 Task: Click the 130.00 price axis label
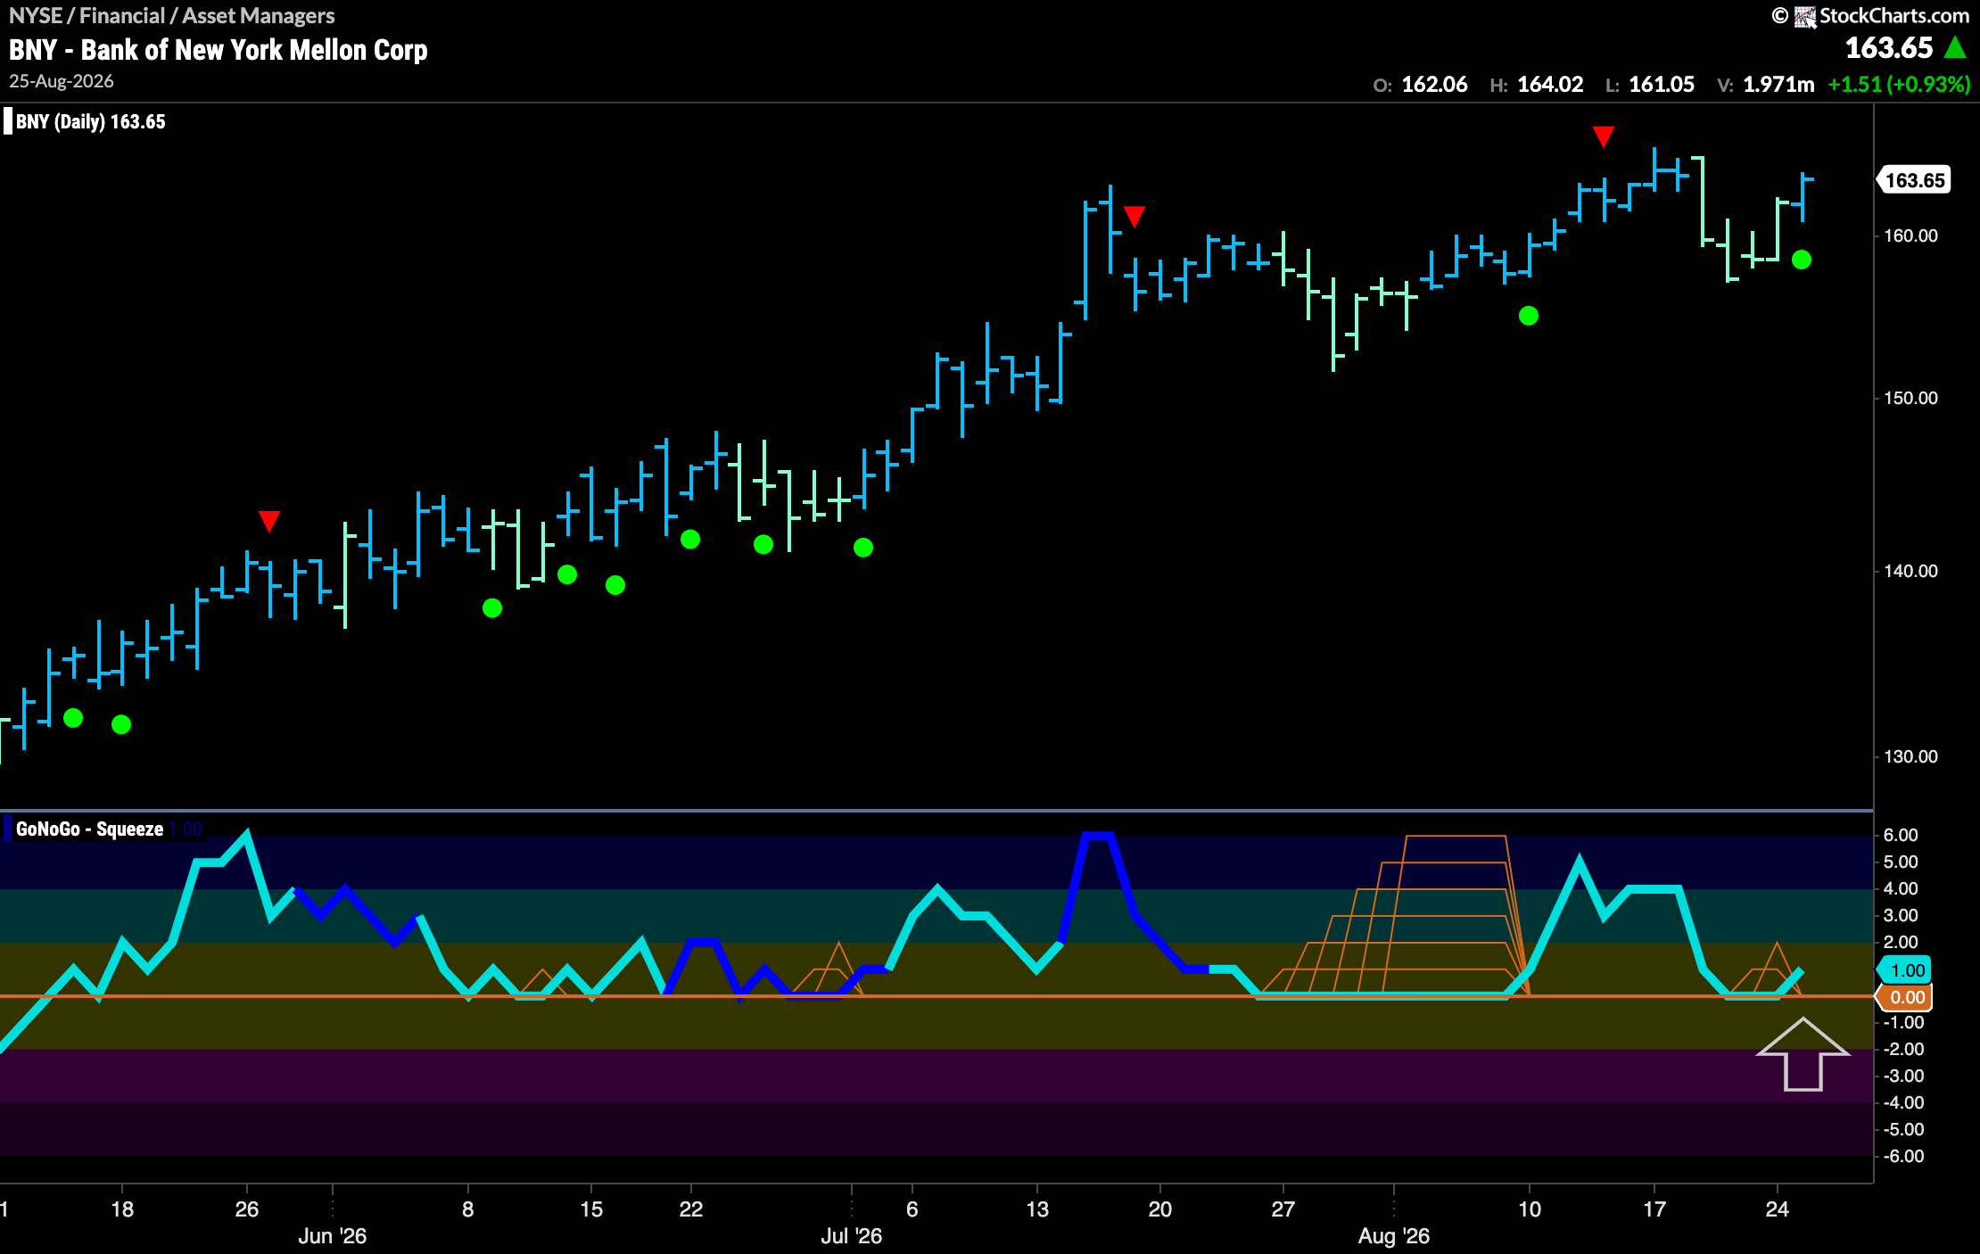point(1910,756)
